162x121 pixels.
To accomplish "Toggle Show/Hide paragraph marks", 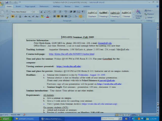I will click(83, 12).
